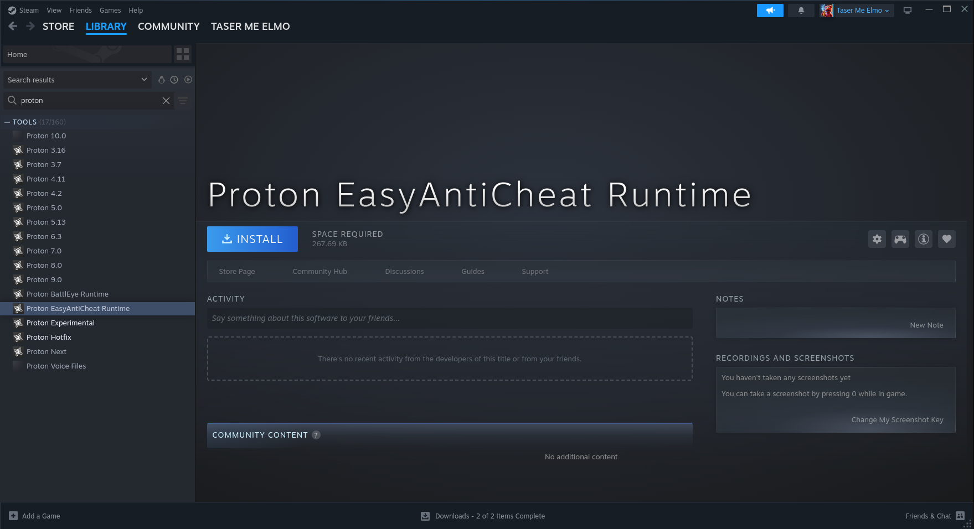Show the software info panel

(924, 239)
